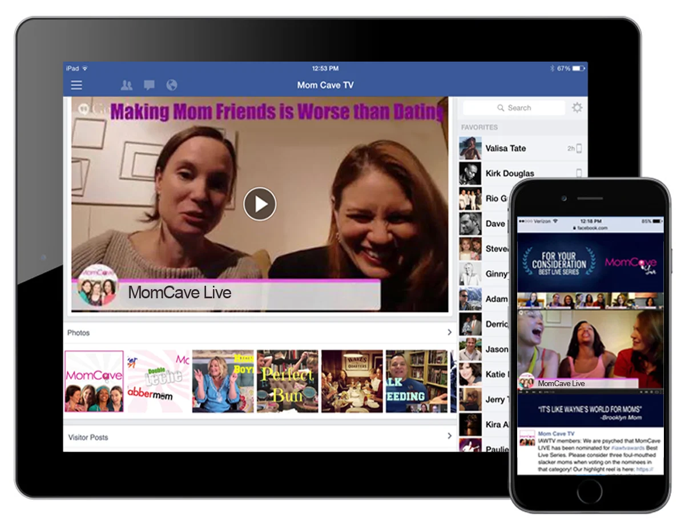This screenshot has height=519, width=685.
Task: Tap the laughing women video on iPhone
Action: 590,350
